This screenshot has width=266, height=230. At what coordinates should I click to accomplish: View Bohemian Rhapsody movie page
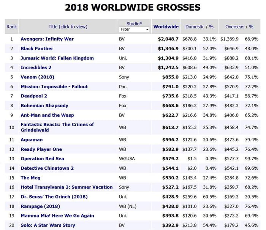click(44, 106)
